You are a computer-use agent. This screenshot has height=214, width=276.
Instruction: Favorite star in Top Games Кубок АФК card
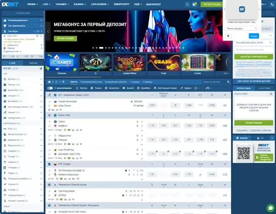click(x=41, y=36)
